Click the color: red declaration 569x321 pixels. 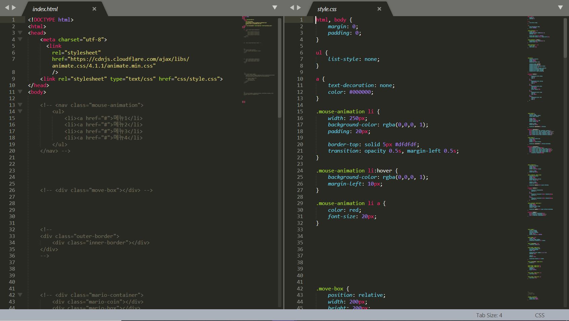coord(344,210)
